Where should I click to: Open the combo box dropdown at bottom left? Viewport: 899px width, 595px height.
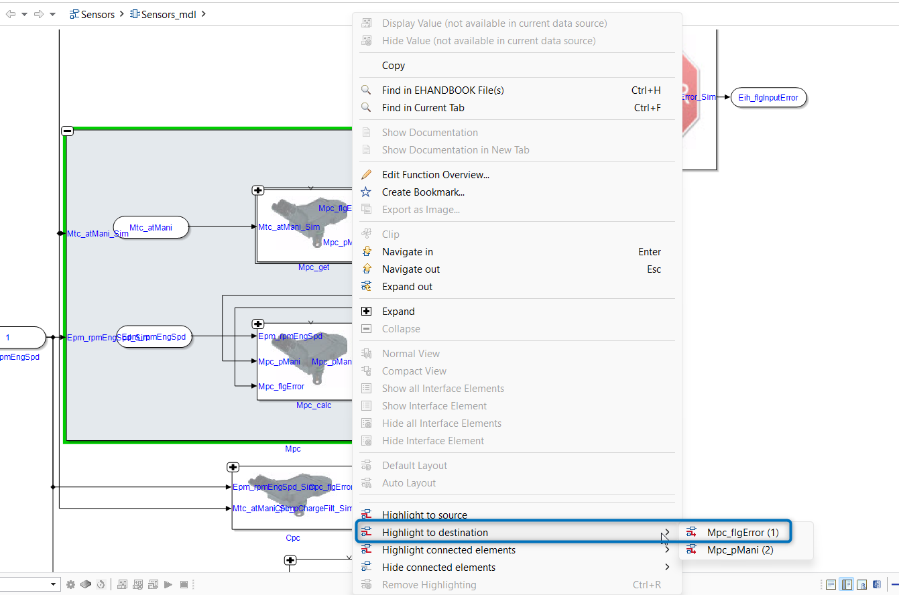tap(53, 584)
